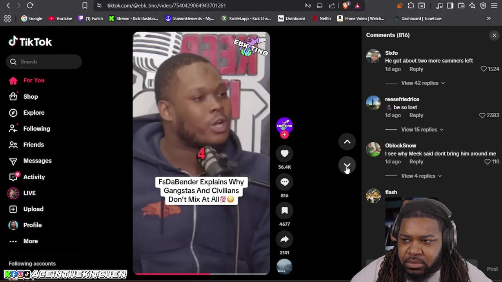Open comments via the speech bubble icon
The image size is (502, 282).
pos(284,182)
